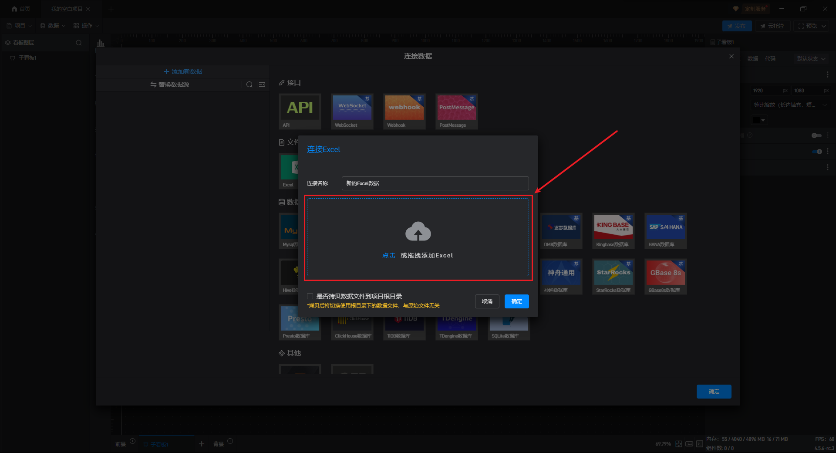
Task: Select the API data source icon
Action: (300, 108)
